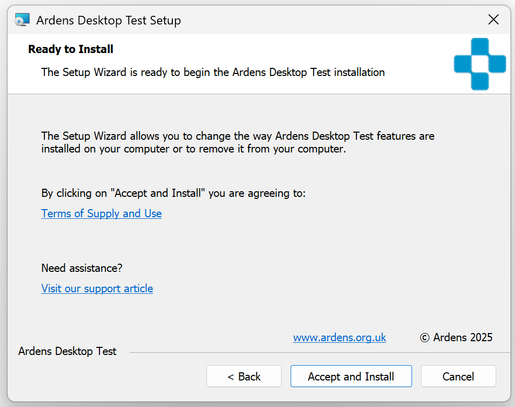515x407 pixels.
Task: Click the installer icon in title bar
Action: 22,20
